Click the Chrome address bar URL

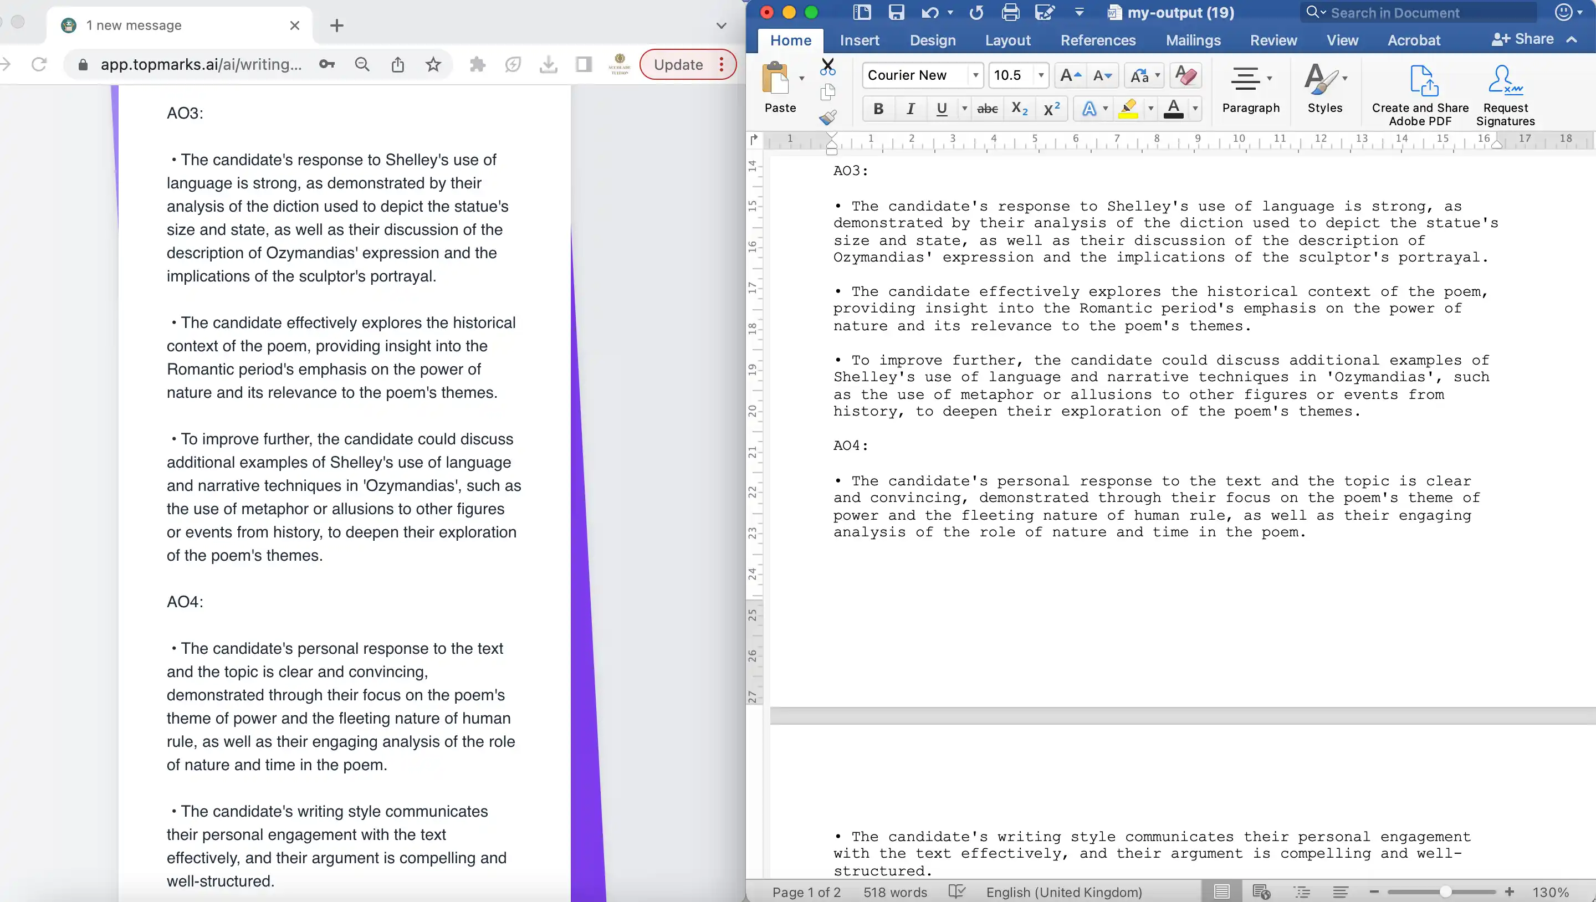tap(201, 64)
